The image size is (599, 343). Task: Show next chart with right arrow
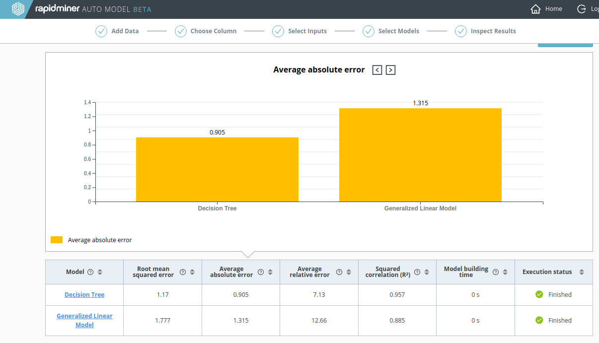391,70
